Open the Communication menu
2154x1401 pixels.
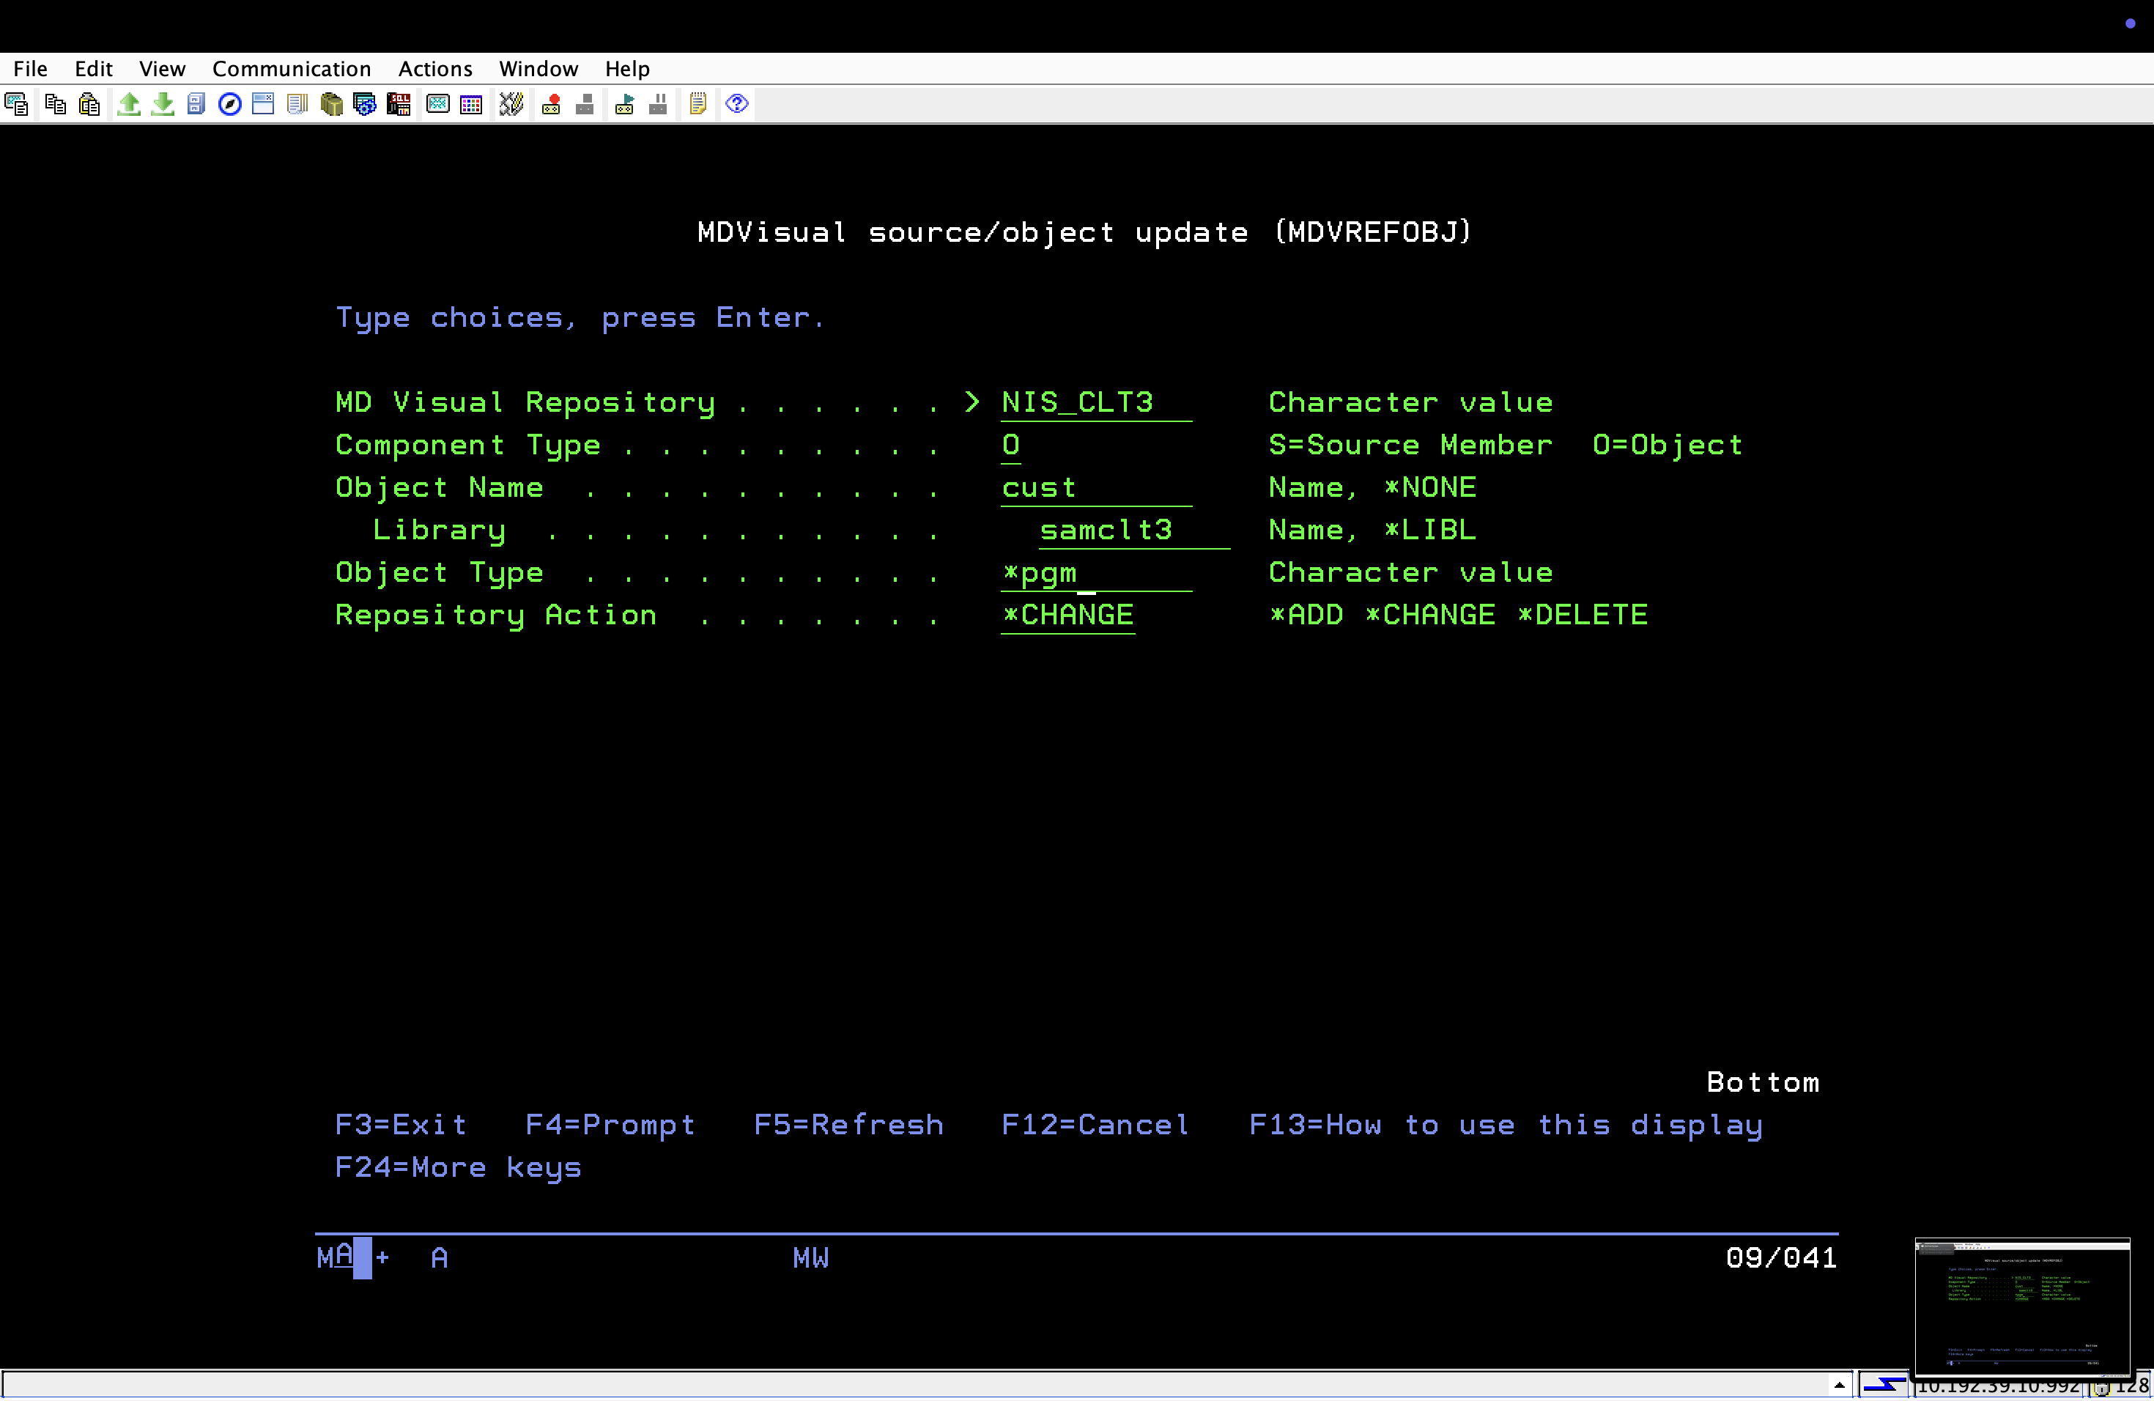[x=292, y=69]
